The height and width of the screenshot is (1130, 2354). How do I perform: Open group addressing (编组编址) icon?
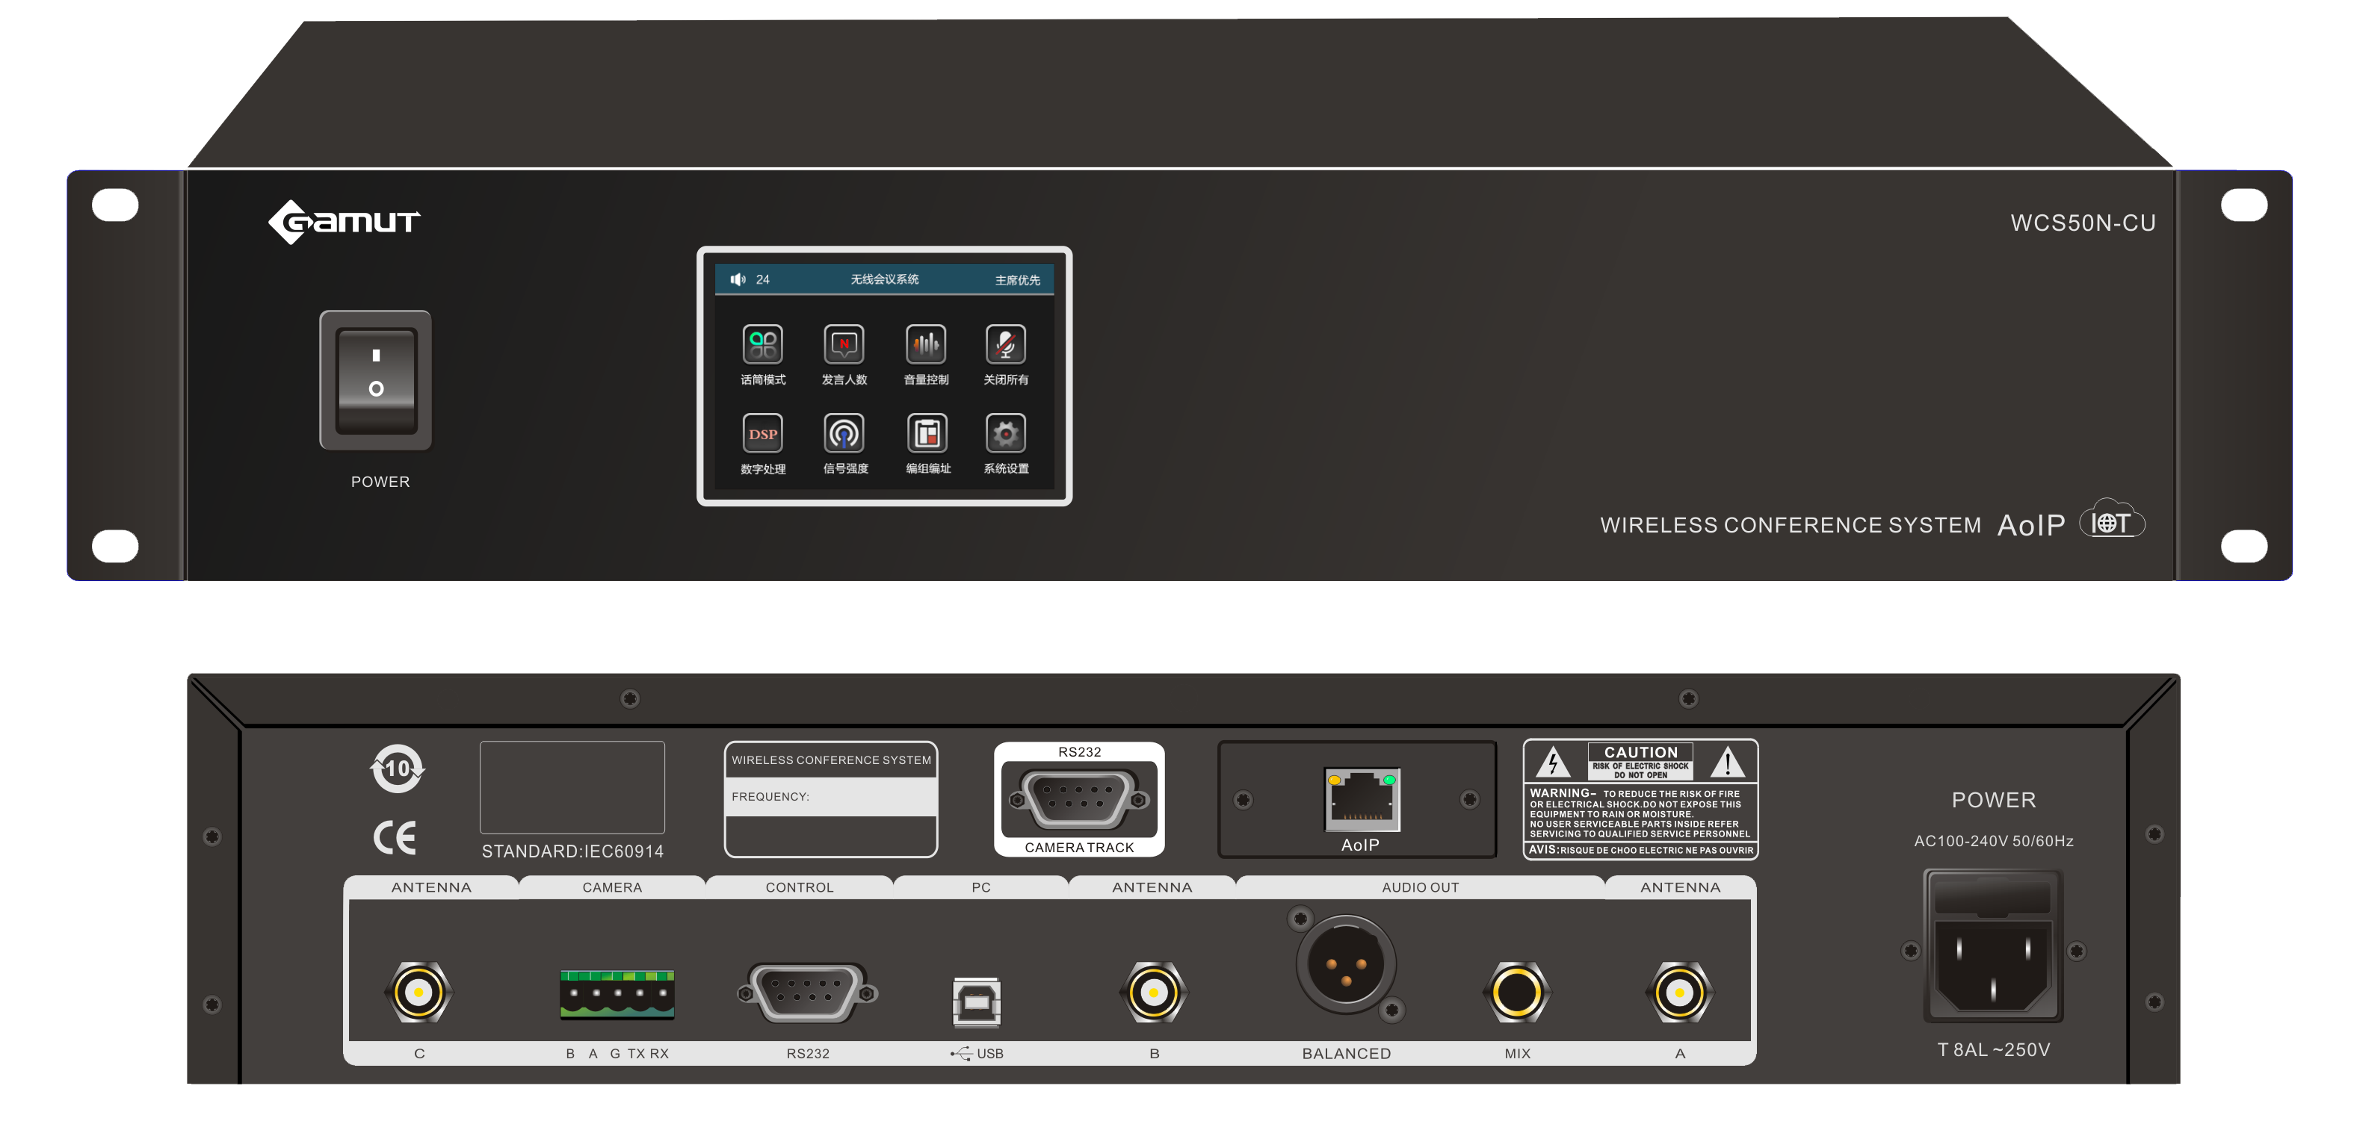pyautogui.click(x=926, y=433)
